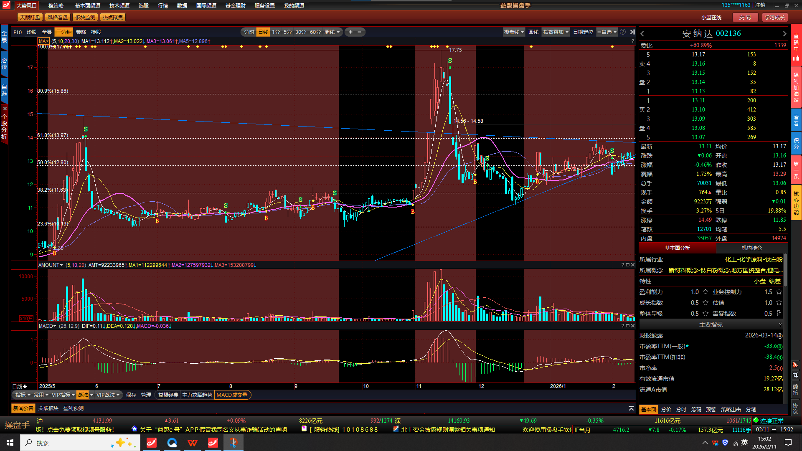Image resolution: width=802 pixels, height=451 pixels.
Task: Select the 日线 daily chart period
Action: tap(263, 32)
